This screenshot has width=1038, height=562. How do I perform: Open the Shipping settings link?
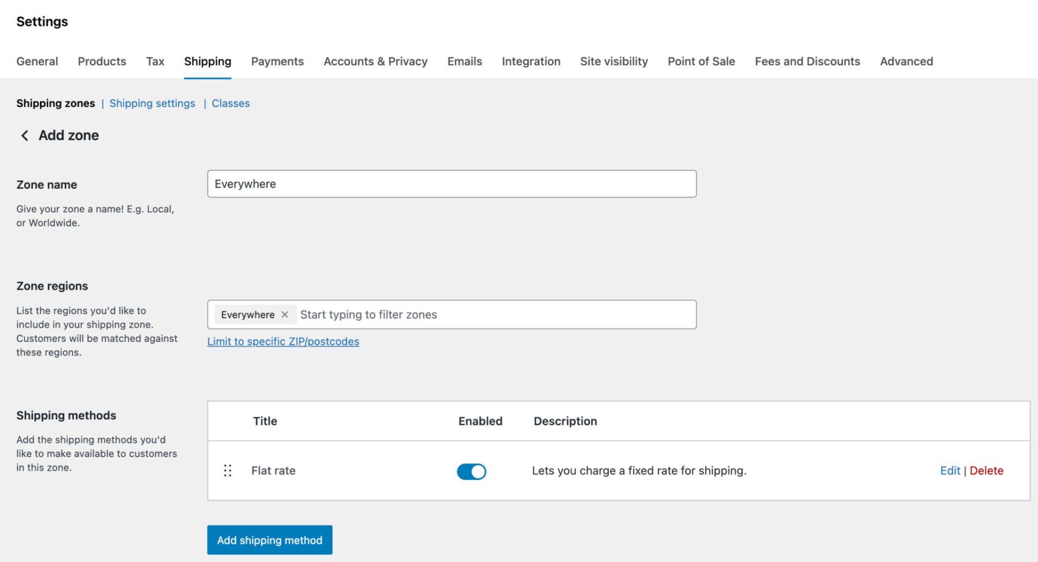coord(152,103)
